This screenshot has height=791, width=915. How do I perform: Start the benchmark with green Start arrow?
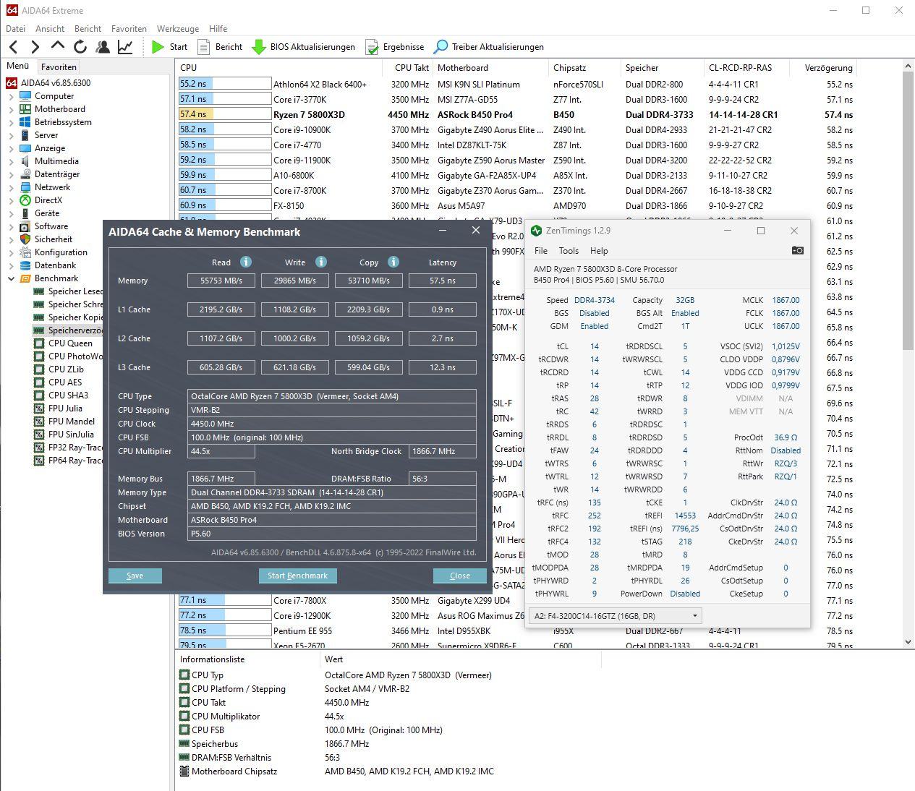(169, 47)
